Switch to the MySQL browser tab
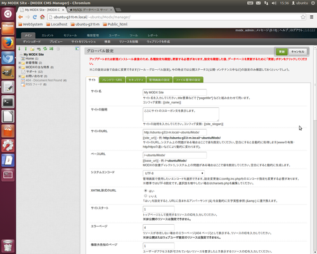The image size is (317, 254). pos(91,10)
